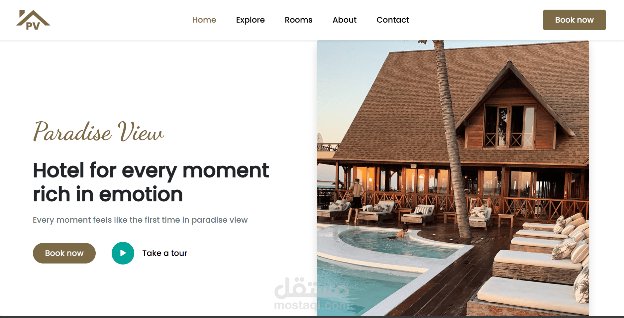This screenshot has height=318, width=624.
Task: Click the 'Every moment feels like' subtitle text
Action: pyautogui.click(x=140, y=220)
